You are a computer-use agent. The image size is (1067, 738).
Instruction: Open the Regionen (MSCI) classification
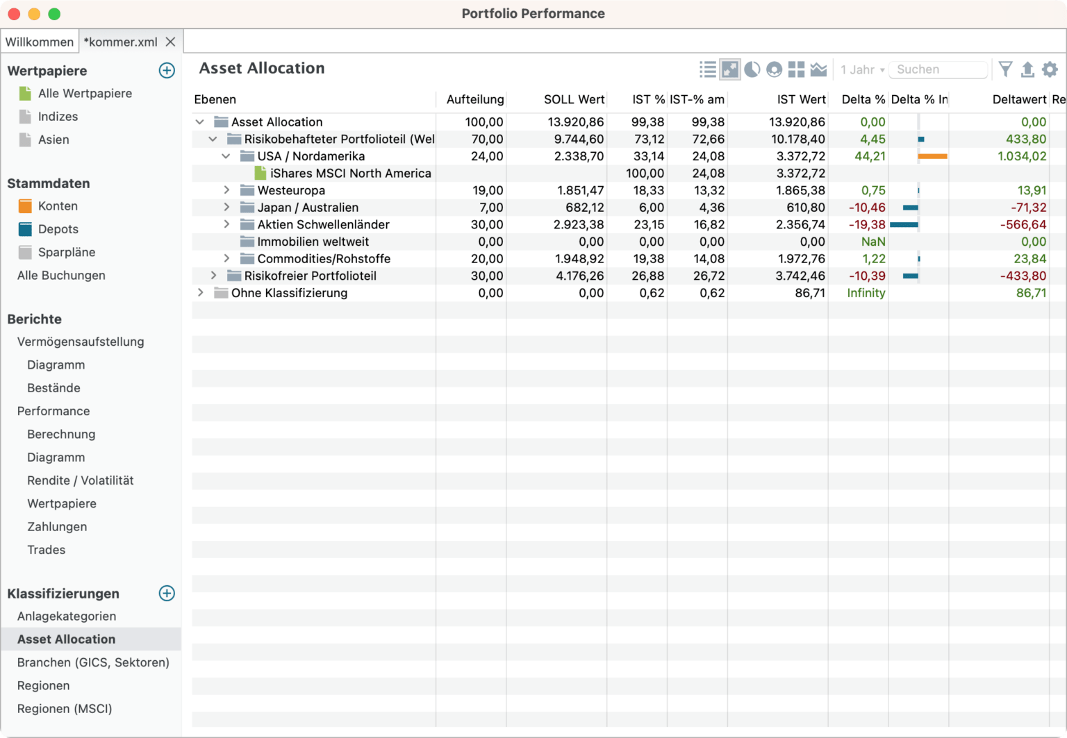65,708
